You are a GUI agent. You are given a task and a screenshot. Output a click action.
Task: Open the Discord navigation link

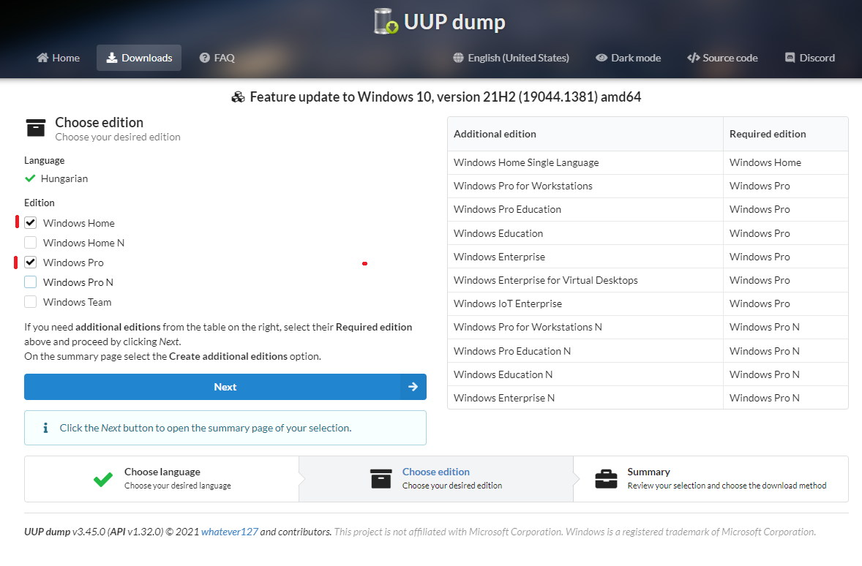pos(810,58)
